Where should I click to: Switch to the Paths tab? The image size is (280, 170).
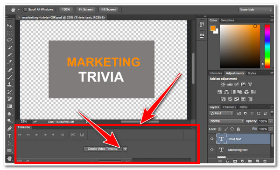pyautogui.click(x=244, y=107)
